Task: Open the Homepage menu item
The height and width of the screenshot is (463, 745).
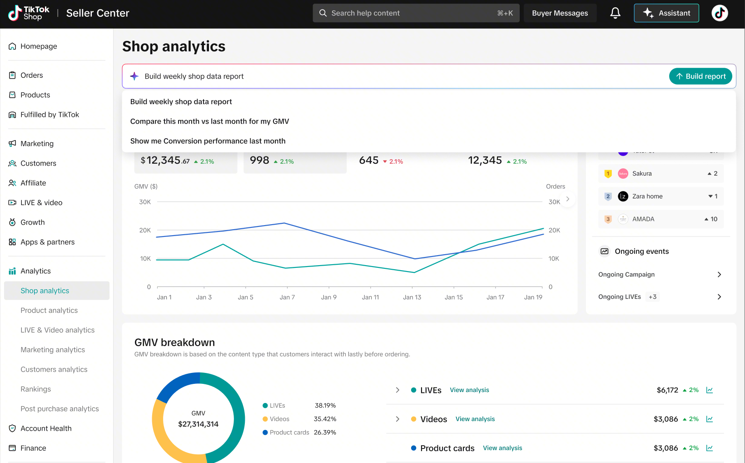Action: pyautogui.click(x=57, y=46)
